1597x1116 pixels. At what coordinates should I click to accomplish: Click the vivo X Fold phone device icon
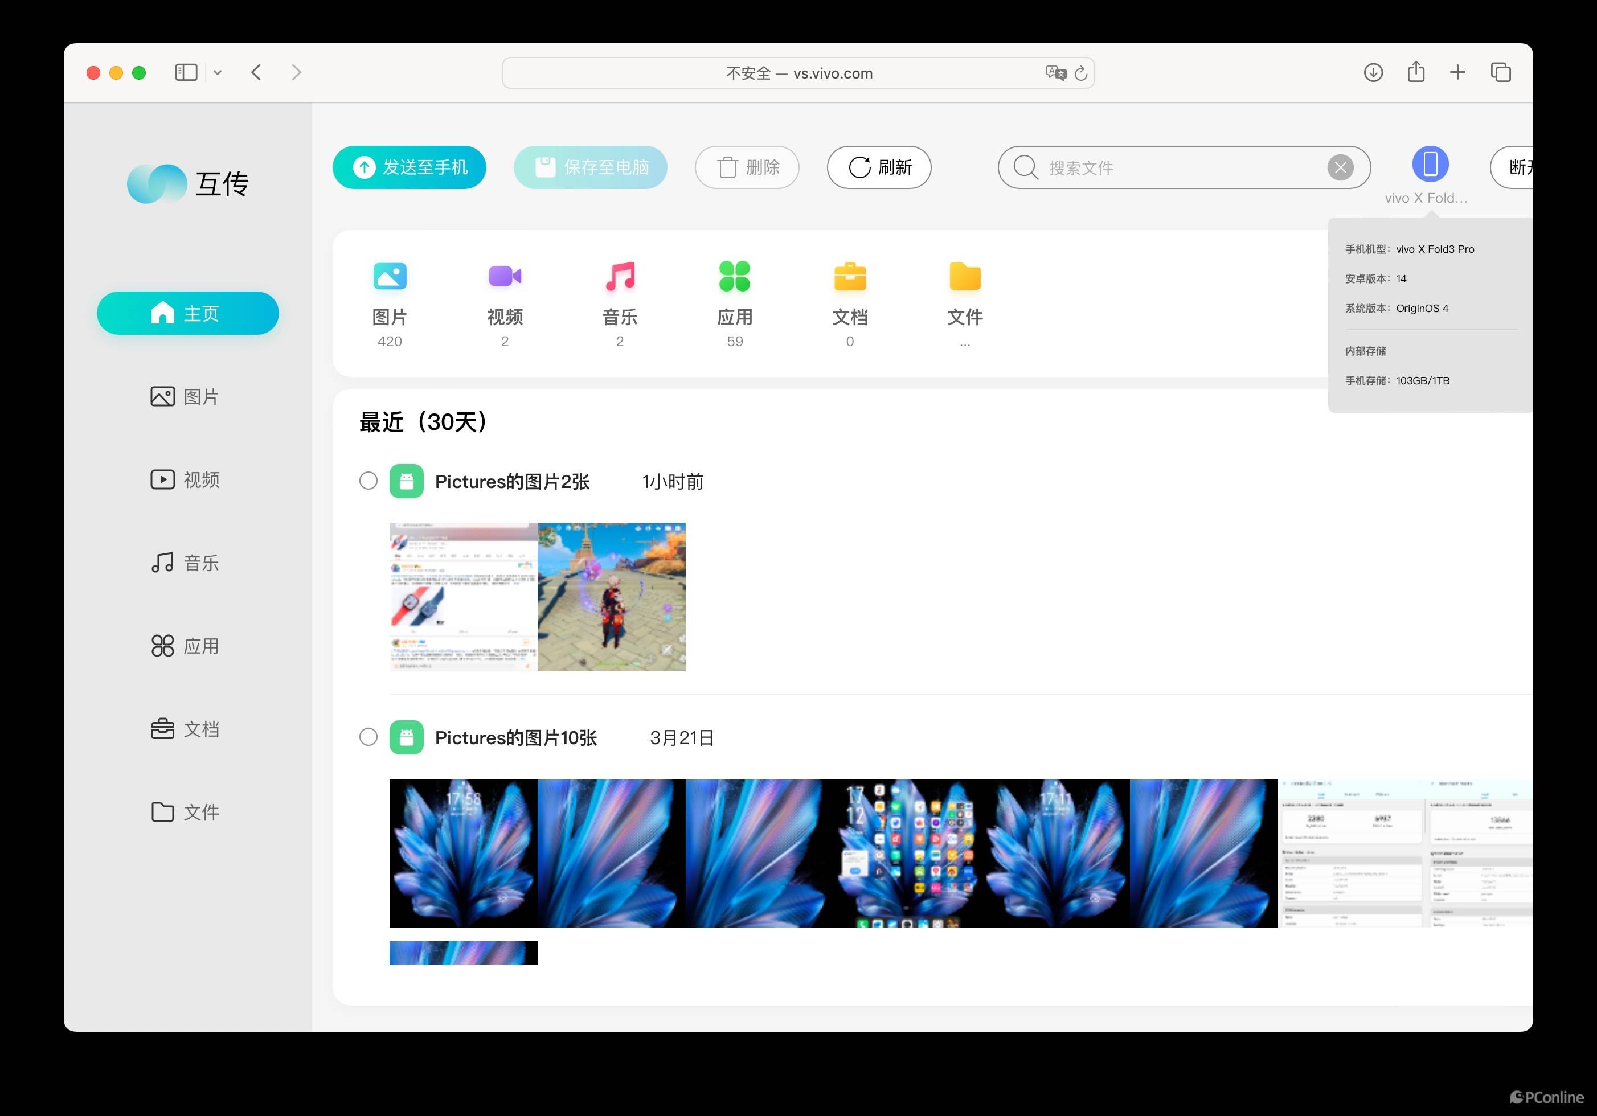point(1430,165)
